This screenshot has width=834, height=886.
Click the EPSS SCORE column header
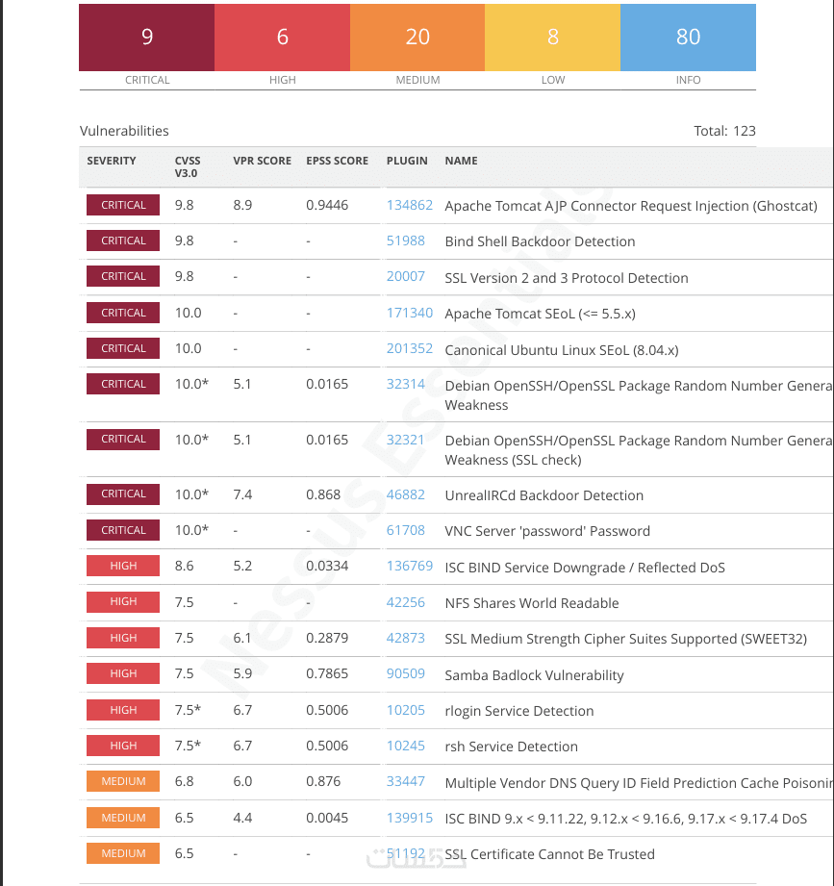pos(338,161)
